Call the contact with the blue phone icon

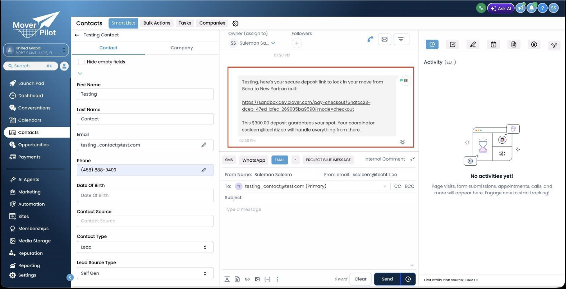pos(370,39)
